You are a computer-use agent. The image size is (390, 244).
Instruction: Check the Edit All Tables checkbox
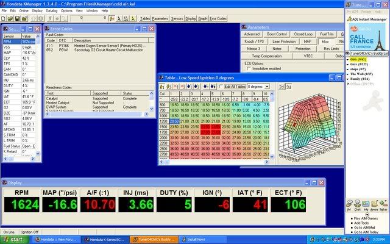(x=221, y=87)
